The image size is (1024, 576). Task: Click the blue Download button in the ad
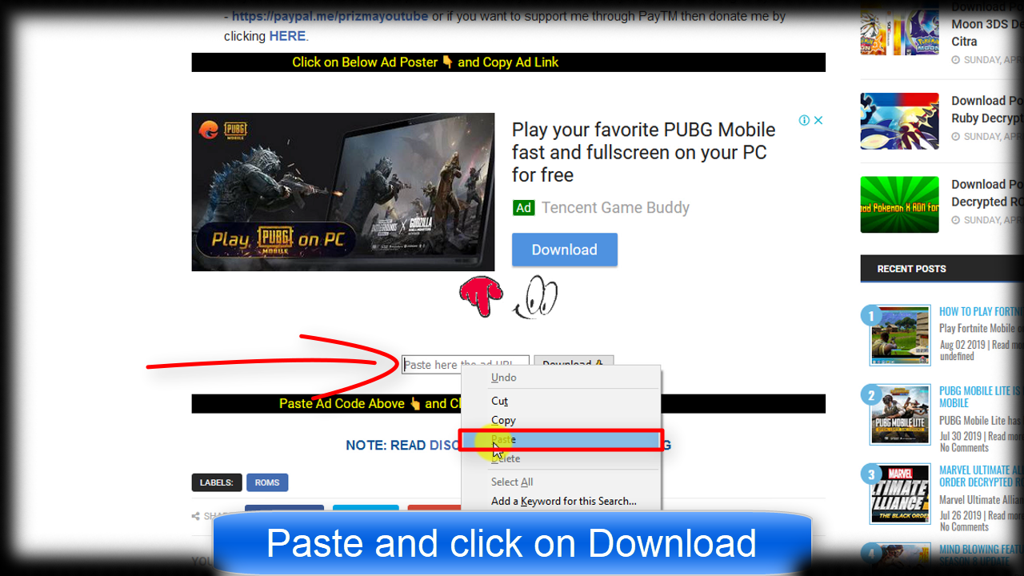[x=565, y=250]
